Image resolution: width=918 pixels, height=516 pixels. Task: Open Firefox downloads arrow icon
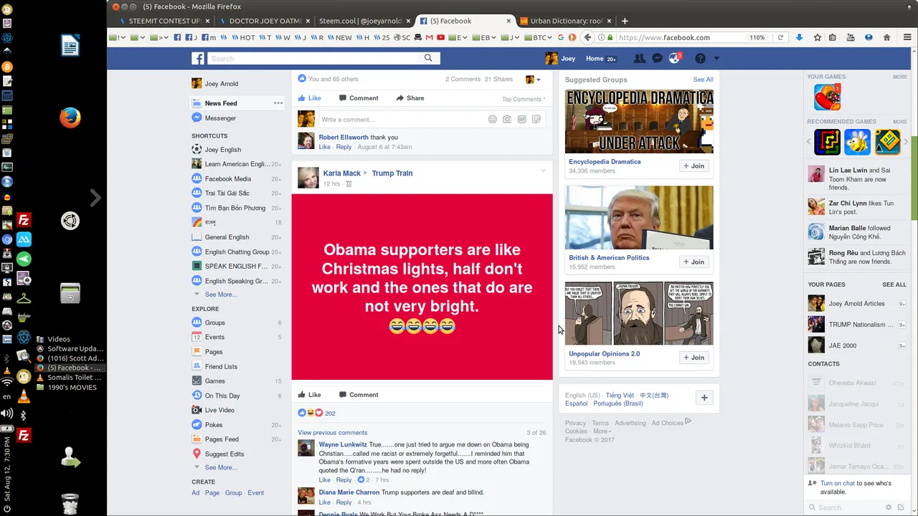coord(799,37)
